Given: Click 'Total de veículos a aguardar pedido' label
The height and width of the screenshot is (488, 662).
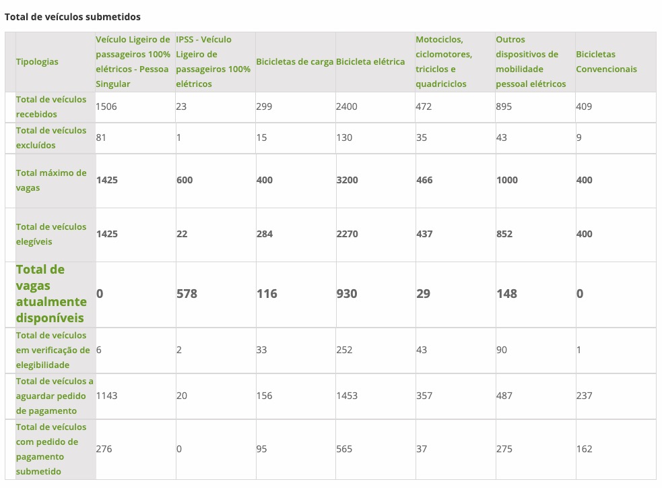Looking at the screenshot, I should tap(55, 396).
